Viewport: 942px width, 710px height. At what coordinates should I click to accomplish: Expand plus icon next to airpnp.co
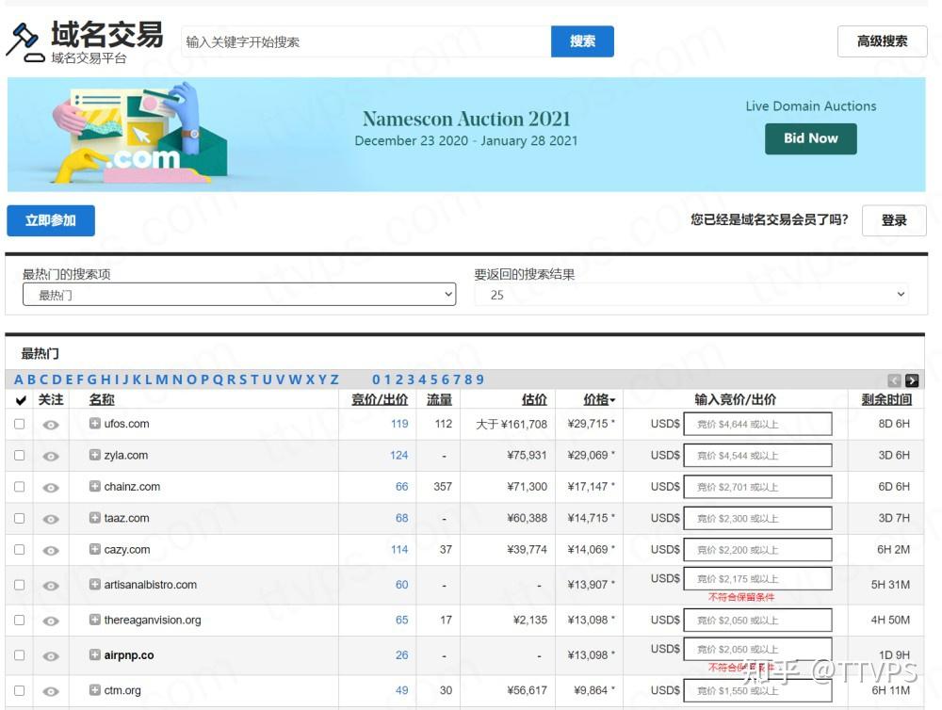coord(95,654)
